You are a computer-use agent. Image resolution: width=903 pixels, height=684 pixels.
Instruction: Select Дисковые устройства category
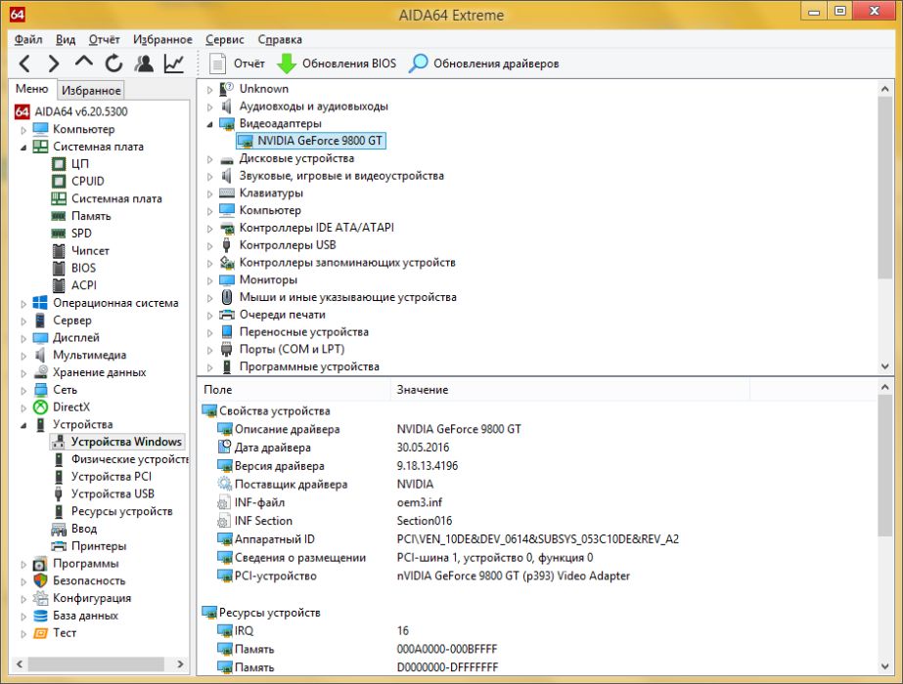(x=296, y=158)
